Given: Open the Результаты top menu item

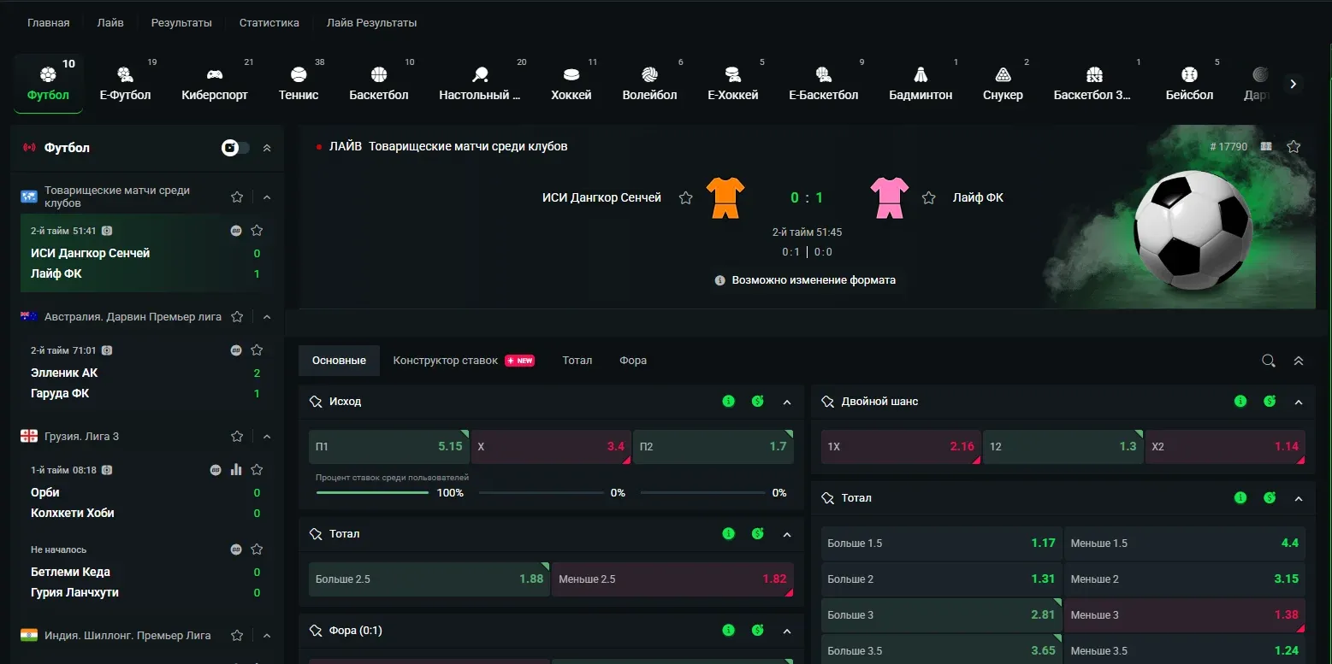Looking at the screenshot, I should (x=181, y=23).
